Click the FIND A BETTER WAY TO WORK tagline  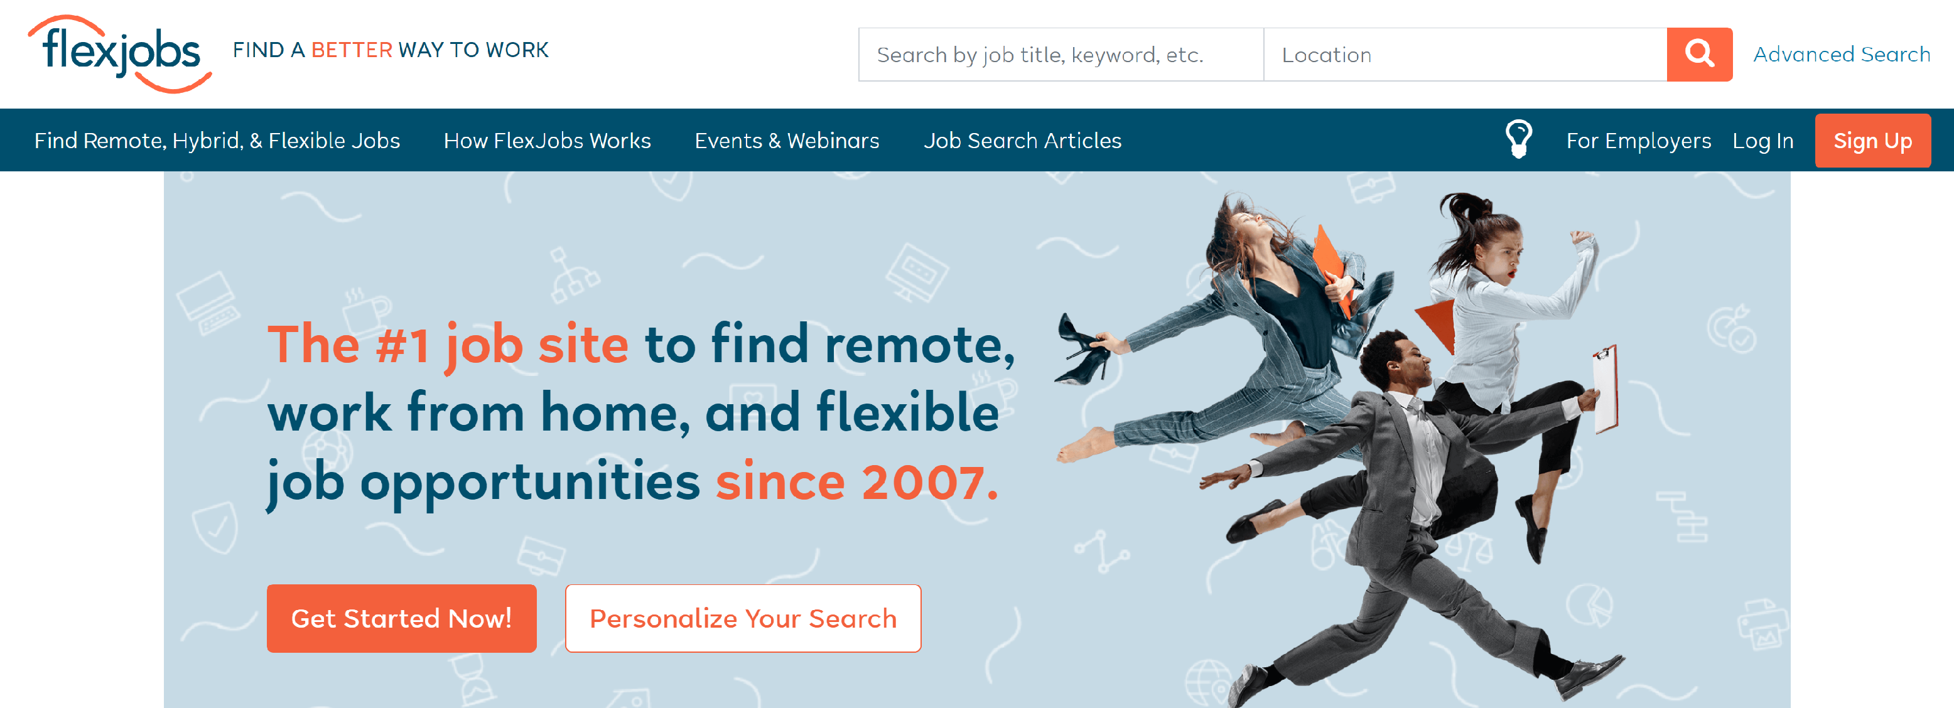[391, 50]
